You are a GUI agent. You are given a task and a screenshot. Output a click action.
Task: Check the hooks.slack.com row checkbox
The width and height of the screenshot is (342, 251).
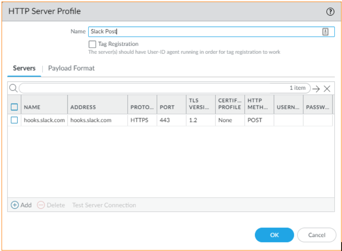(14, 120)
